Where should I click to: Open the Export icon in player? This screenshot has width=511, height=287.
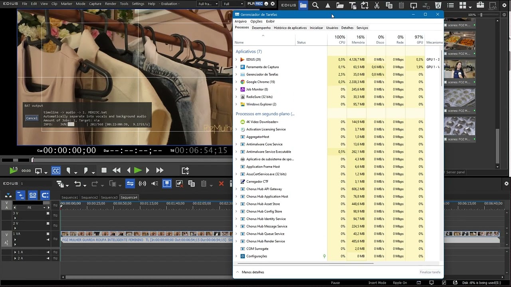185,171
